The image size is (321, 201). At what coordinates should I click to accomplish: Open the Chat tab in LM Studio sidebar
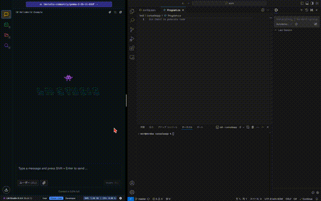coord(7,15)
